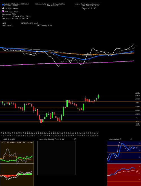Click the empty intraday trading price panel

[56, 158]
